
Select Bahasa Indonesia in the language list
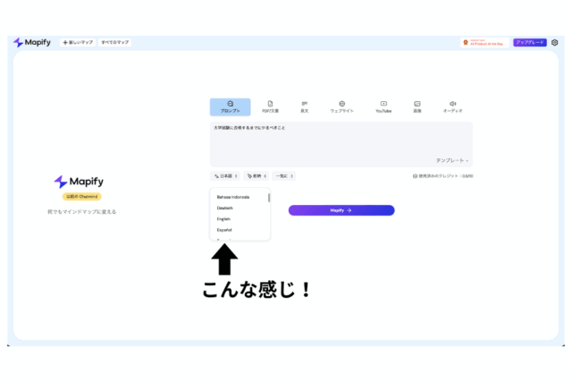pos(232,197)
